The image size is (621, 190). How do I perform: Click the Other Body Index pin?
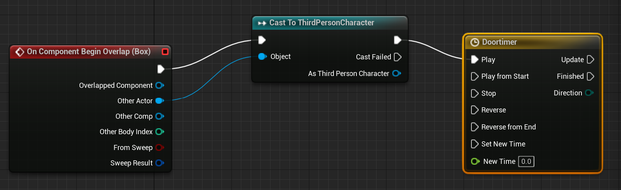pyautogui.click(x=160, y=132)
